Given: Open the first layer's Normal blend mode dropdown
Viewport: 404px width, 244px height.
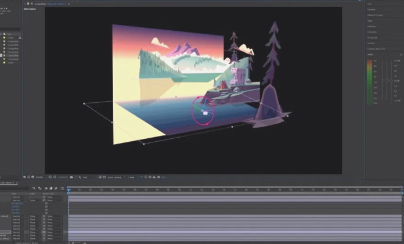Looking at the screenshot, I should [16, 196].
